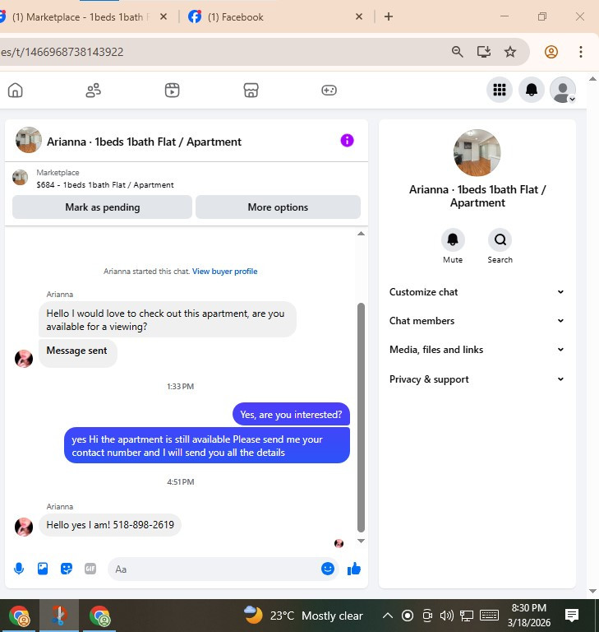Click the install app icon in address bar
The width and height of the screenshot is (599, 632).
tap(483, 52)
